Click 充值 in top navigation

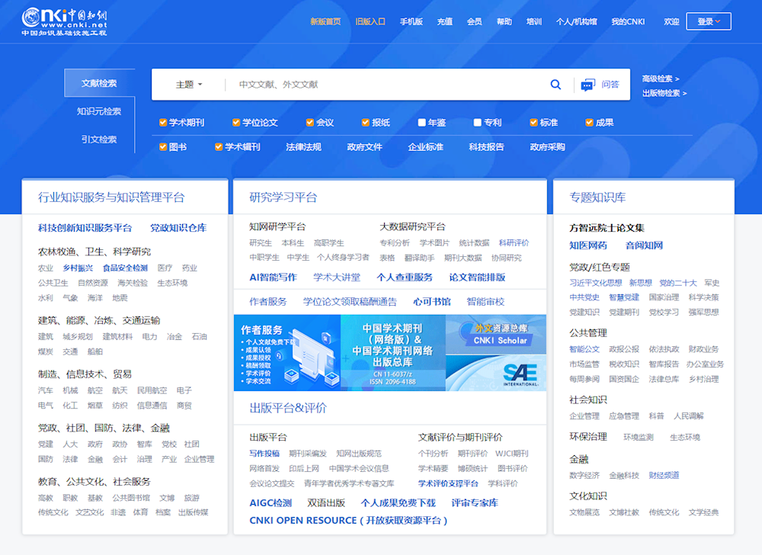445,21
